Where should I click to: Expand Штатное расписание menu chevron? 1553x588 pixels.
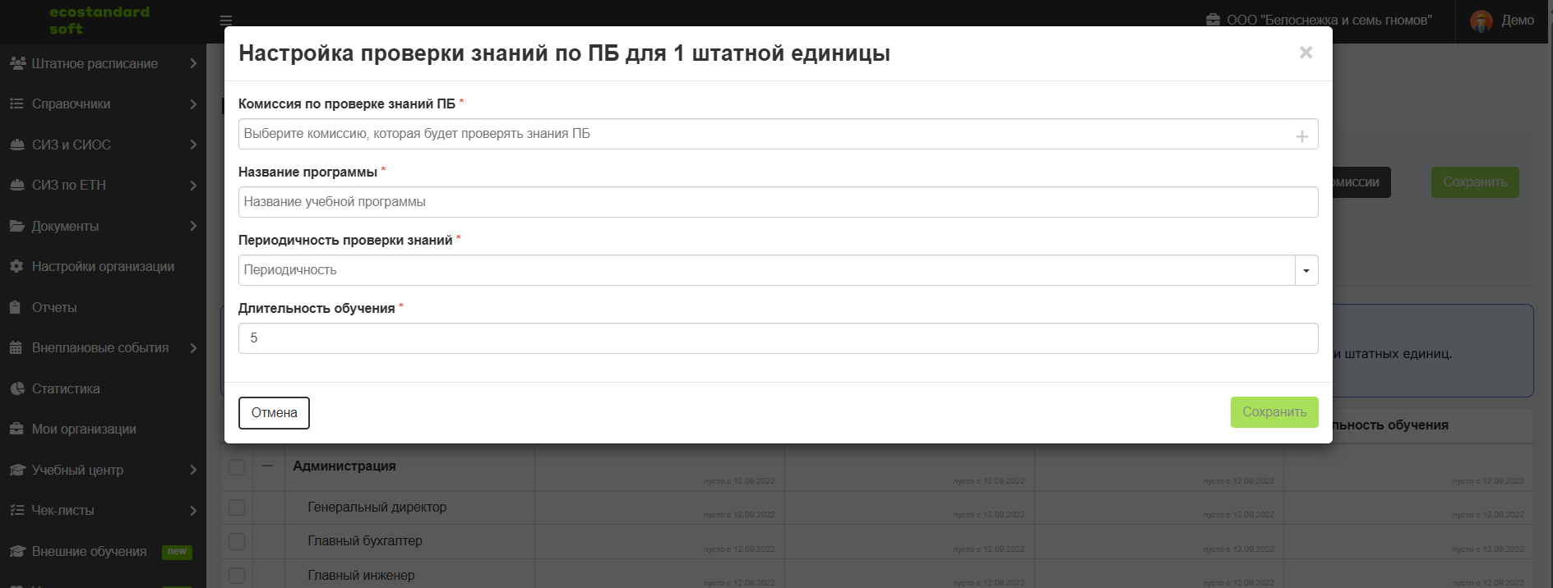193,63
